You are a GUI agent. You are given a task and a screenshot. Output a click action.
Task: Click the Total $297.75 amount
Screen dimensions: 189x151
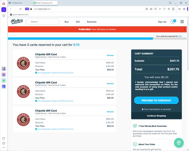pos(173,69)
